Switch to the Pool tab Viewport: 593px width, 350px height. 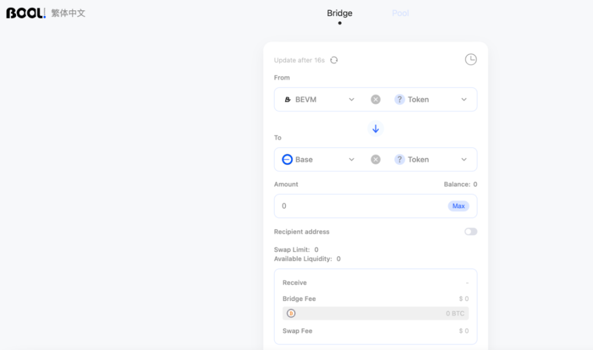pyautogui.click(x=400, y=13)
